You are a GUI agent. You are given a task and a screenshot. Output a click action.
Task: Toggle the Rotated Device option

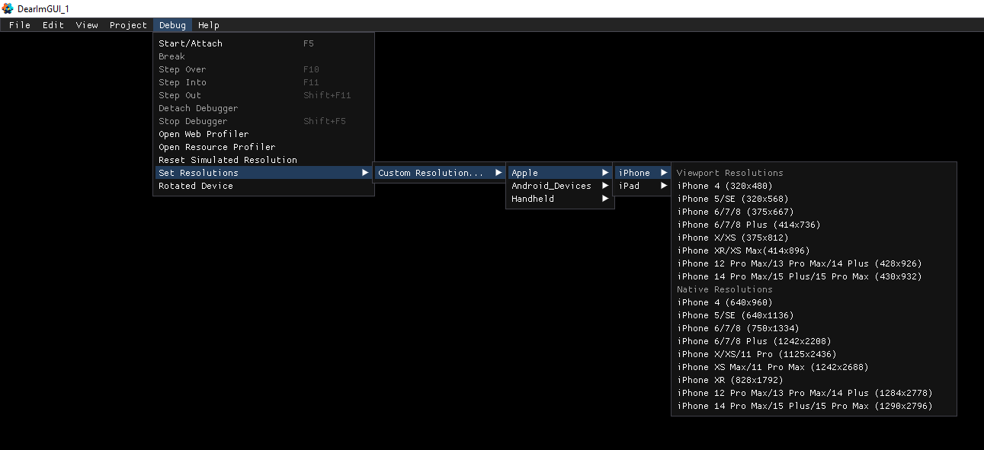(196, 186)
